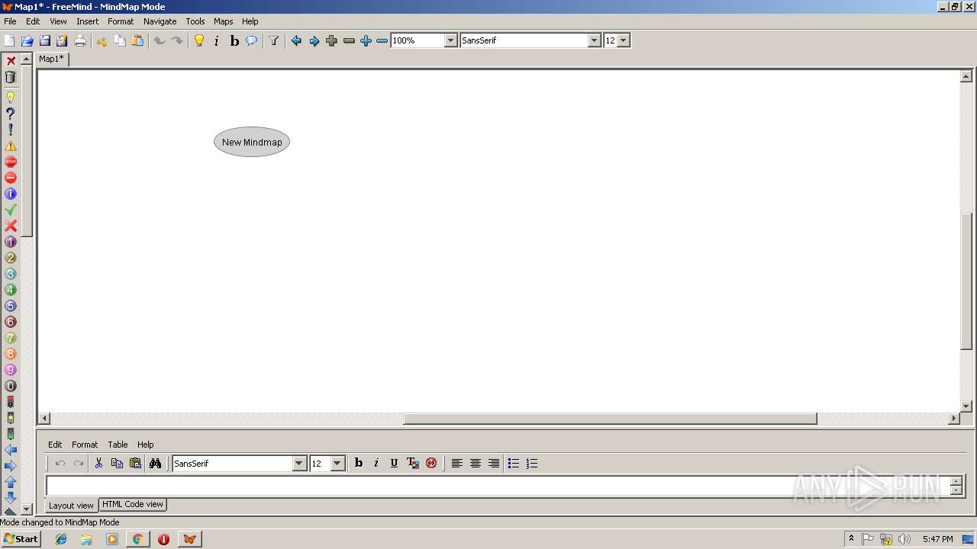Click the note editor copy icon

coord(117,463)
